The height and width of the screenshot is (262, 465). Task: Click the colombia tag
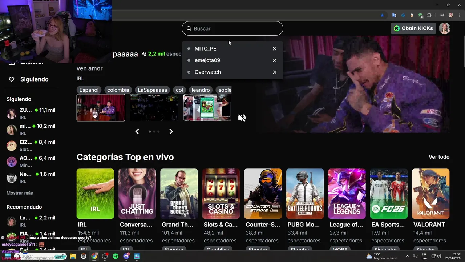(x=118, y=90)
